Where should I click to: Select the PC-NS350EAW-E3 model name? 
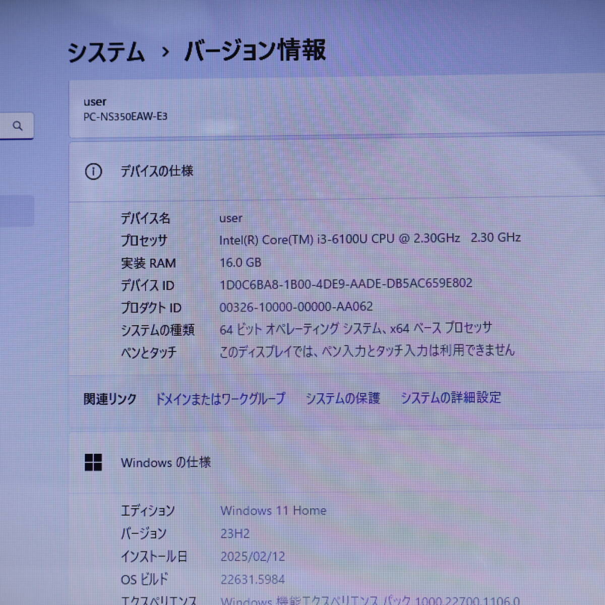[x=126, y=116]
